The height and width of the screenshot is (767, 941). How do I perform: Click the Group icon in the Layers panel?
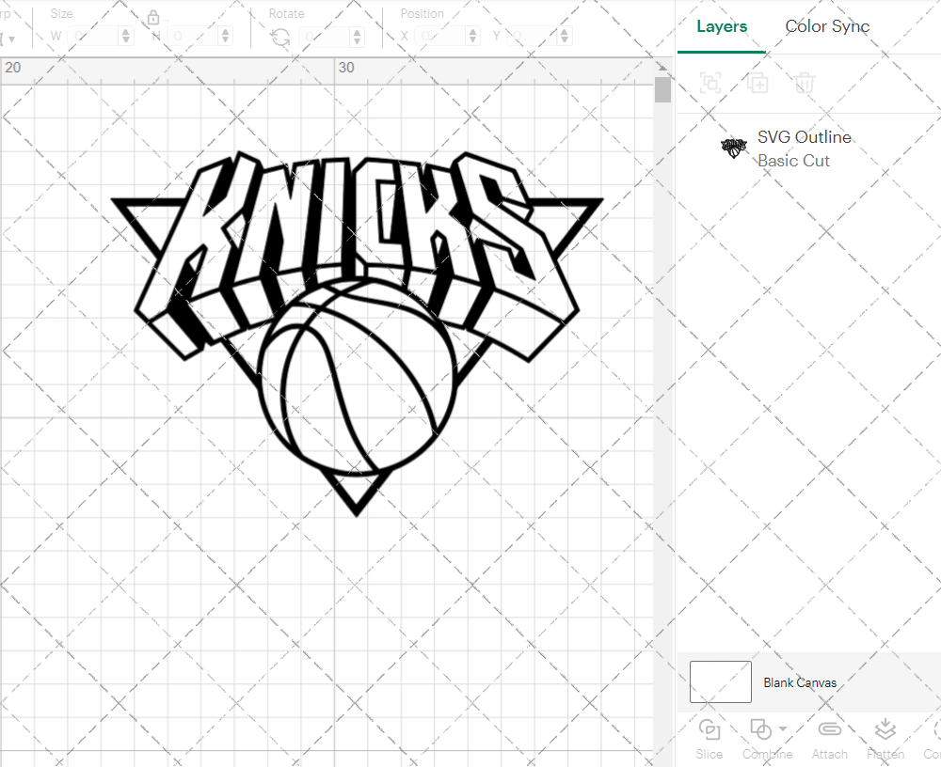(x=710, y=83)
